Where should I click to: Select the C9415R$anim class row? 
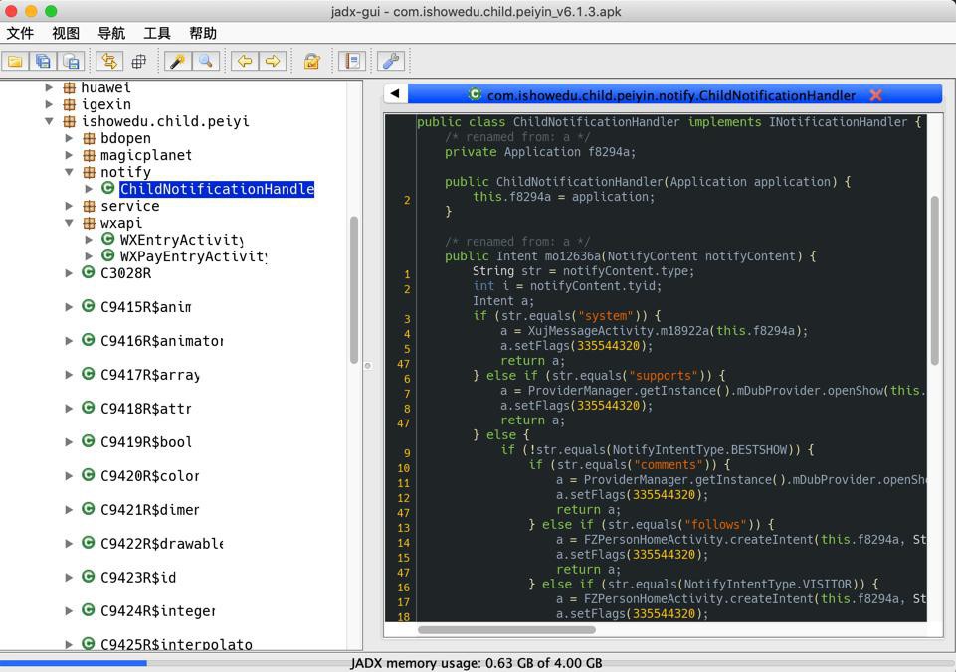pyautogui.click(x=145, y=307)
